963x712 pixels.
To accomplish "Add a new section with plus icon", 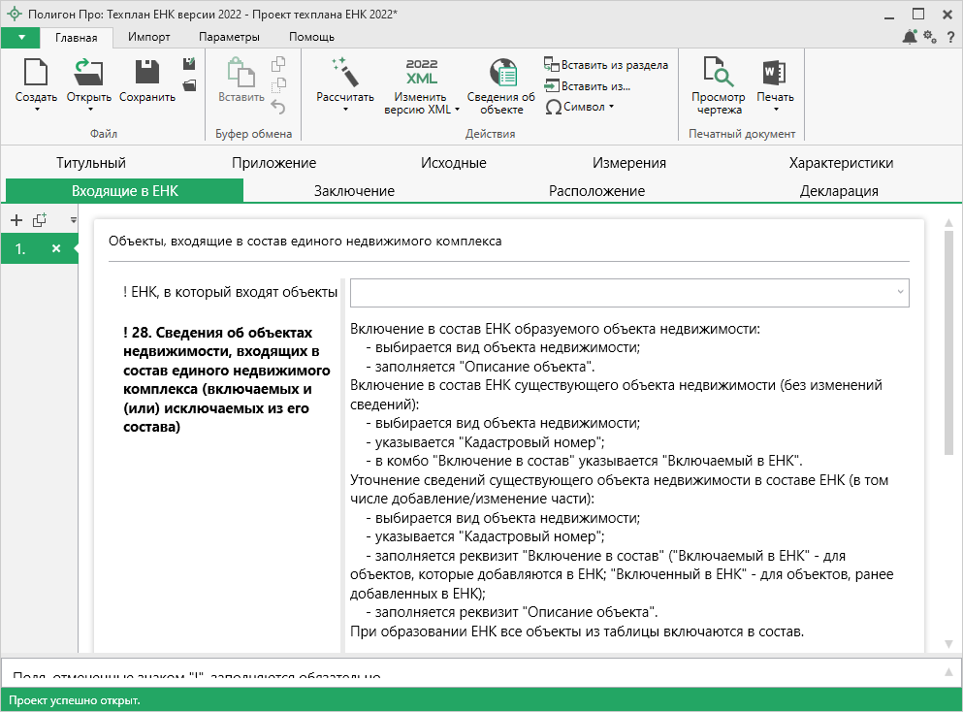I will click(16, 220).
